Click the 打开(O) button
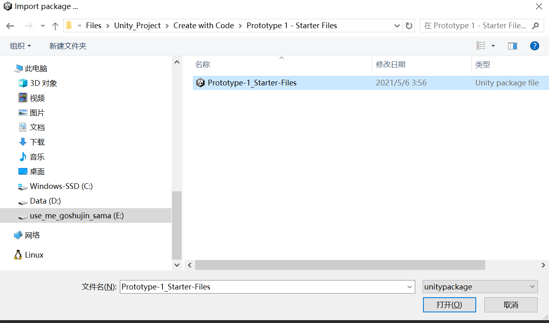 click(449, 305)
